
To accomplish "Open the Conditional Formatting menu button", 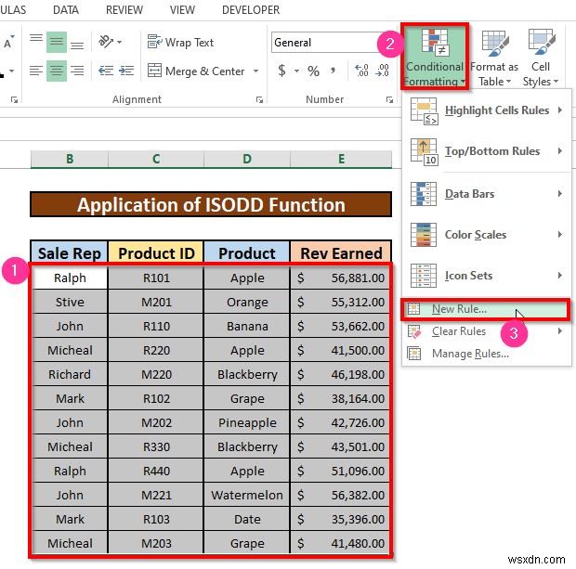I will (x=435, y=57).
